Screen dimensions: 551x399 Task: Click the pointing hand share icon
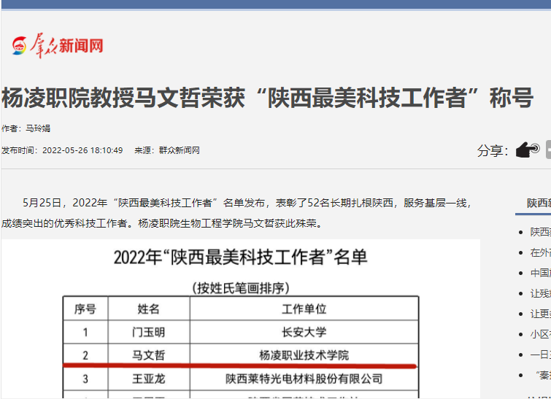[527, 150]
